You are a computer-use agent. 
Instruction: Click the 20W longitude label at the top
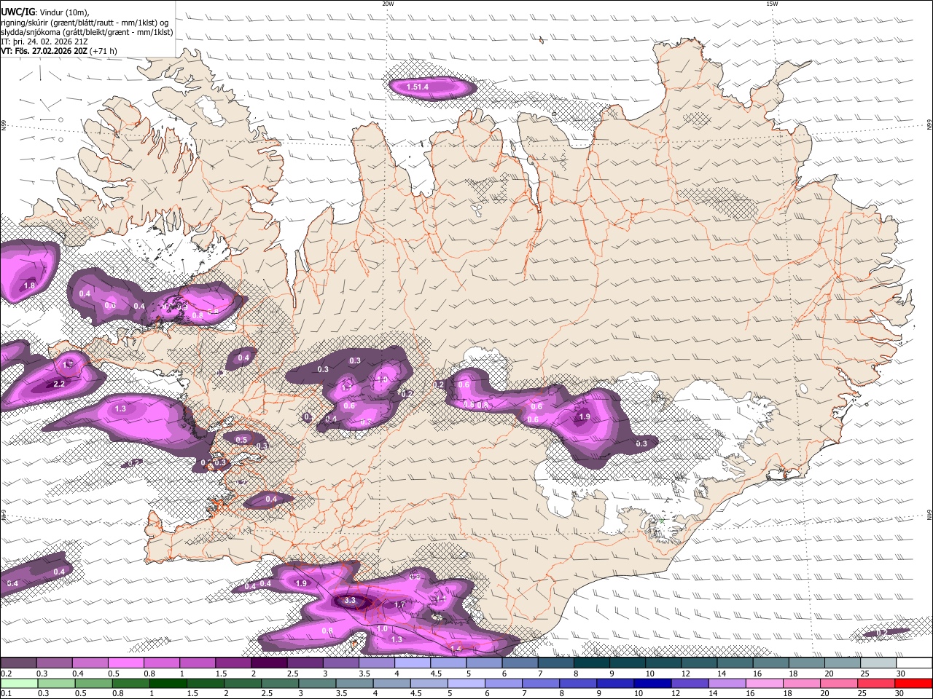pos(388,4)
